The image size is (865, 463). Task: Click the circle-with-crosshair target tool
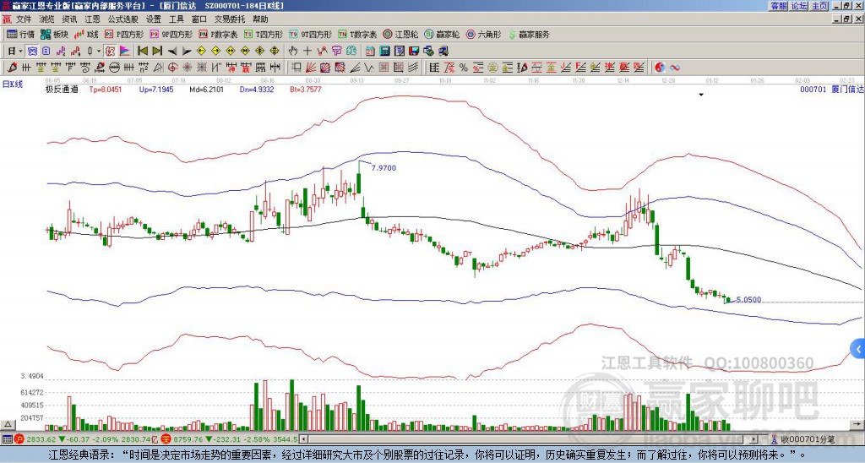point(172,68)
